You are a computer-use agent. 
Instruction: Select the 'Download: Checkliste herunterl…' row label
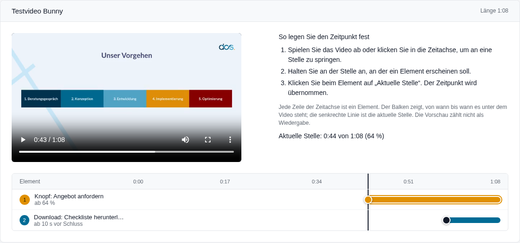pyautogui.click(x=79, y=217)
